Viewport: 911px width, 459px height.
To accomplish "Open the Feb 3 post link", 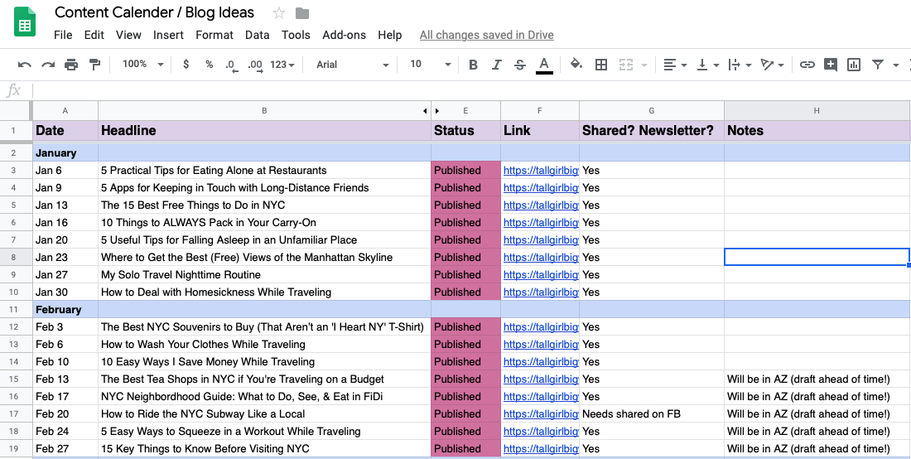I will point(541,326).
